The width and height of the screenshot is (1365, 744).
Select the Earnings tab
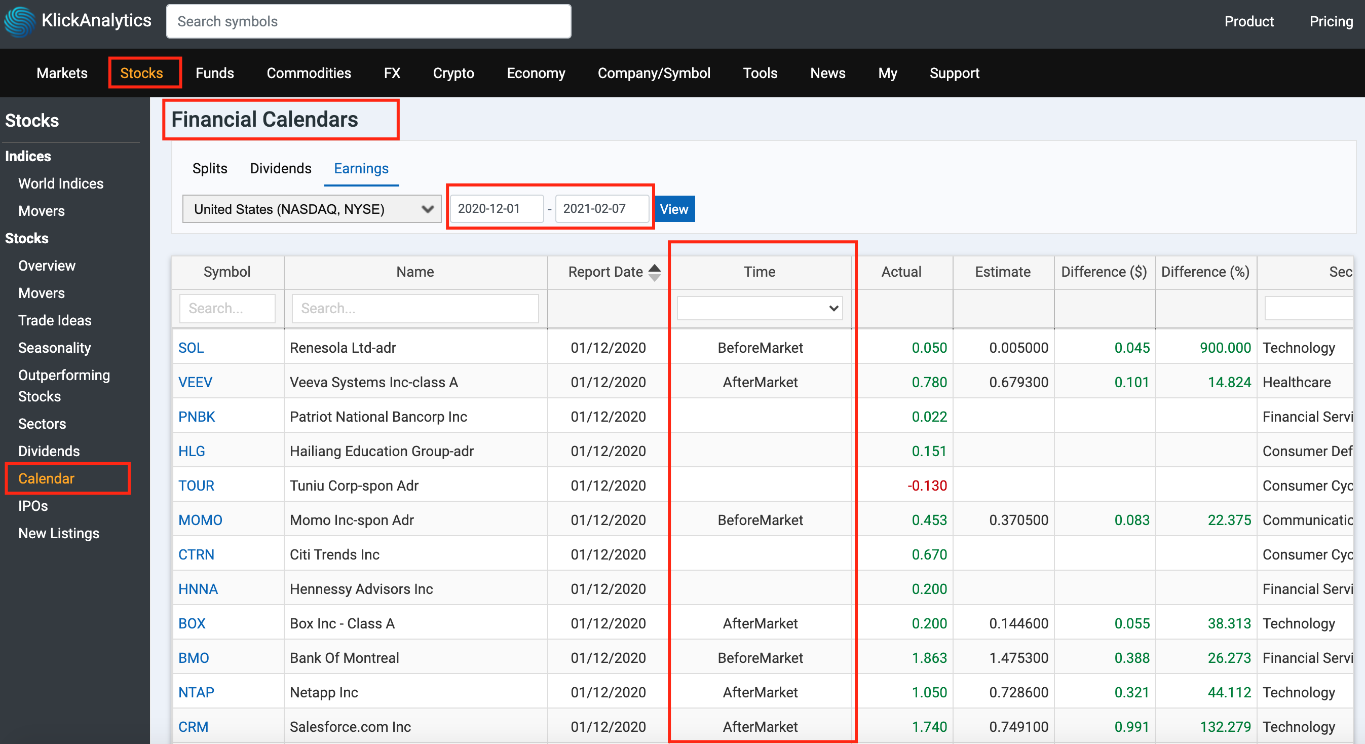tap(361, 168)
